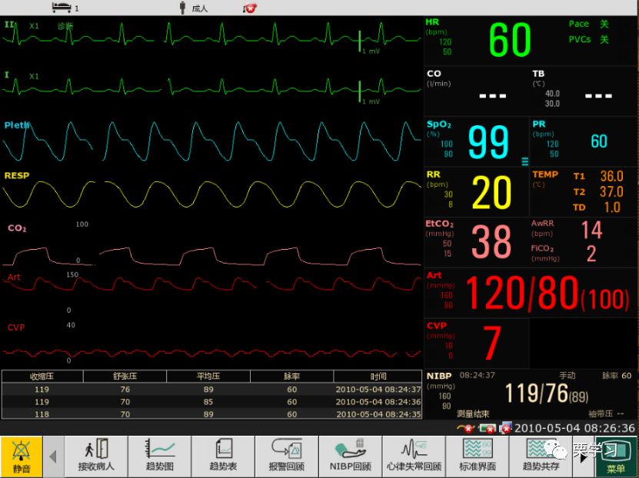Image resolution: width=639 pixels, height=478 pixels.
Task: Click the TB blood temperature value area
Action: click(x=598, y=96)
